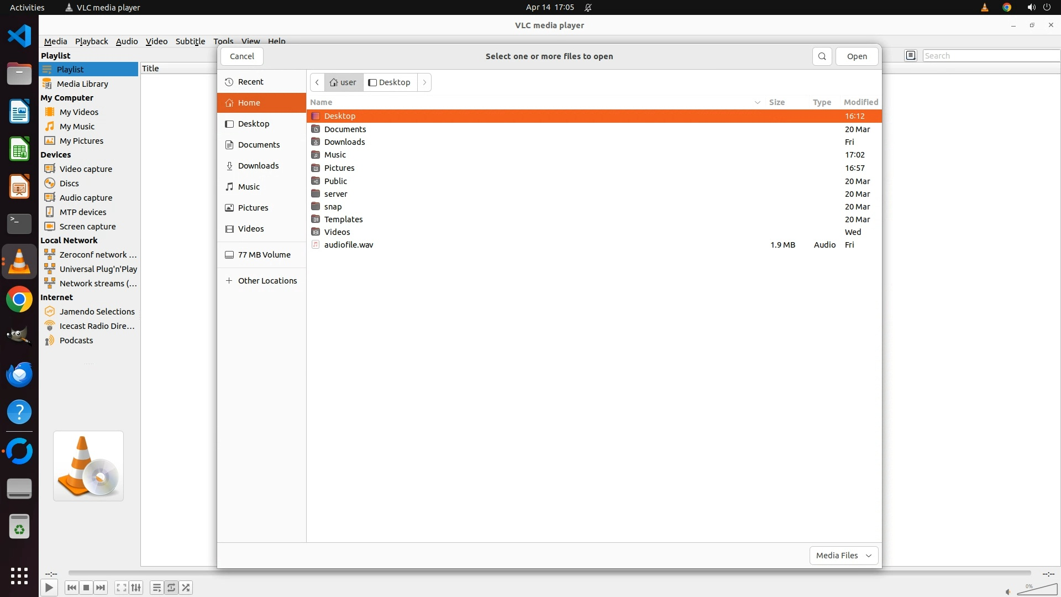
Task: Open the Audio menu
Action: coord(127,41)
